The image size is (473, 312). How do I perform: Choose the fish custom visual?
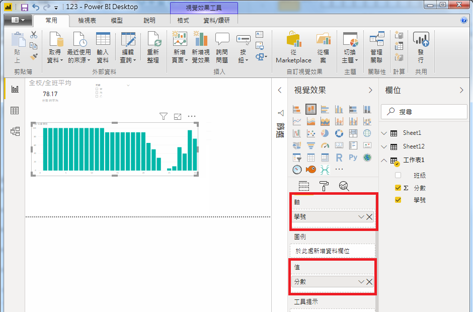click(x=310, y=169)
